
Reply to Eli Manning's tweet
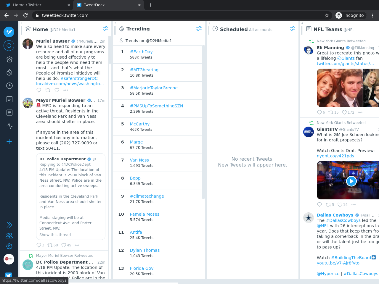click(319, 112)
